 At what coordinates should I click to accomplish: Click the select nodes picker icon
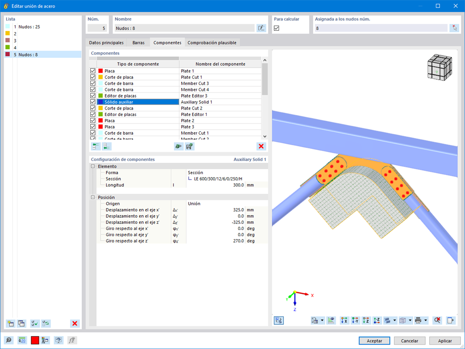click(454, 28)
